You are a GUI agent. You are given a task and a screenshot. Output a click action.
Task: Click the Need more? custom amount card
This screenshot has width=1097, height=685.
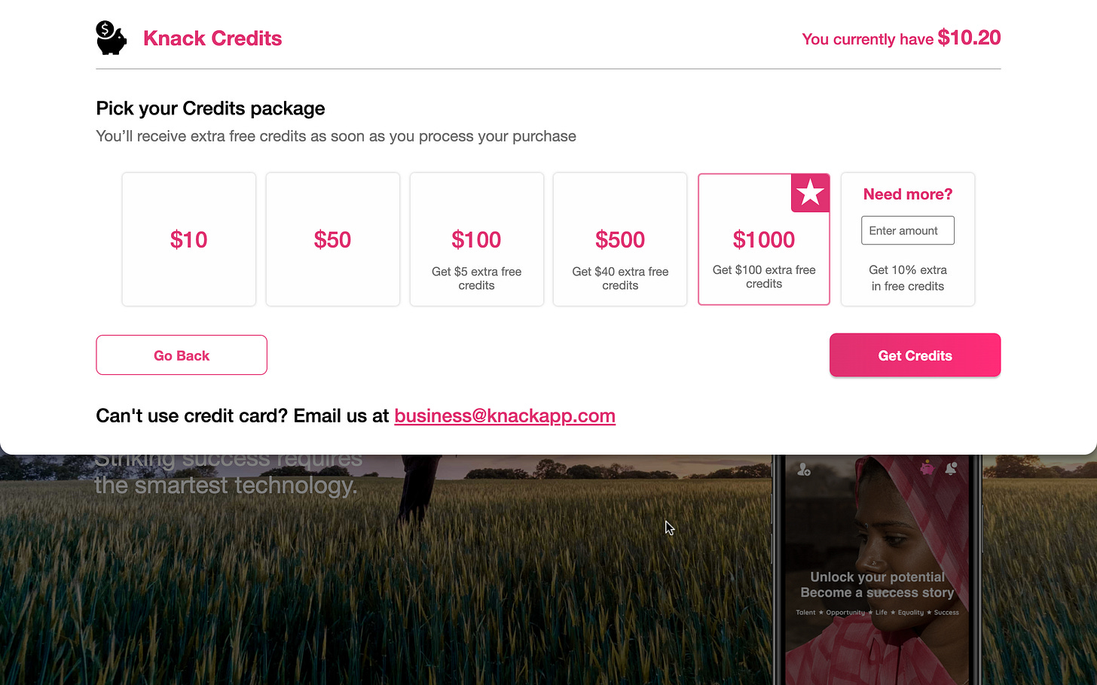[x=908, y=239]
